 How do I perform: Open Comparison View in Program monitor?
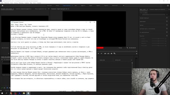[x=114, y=54]
